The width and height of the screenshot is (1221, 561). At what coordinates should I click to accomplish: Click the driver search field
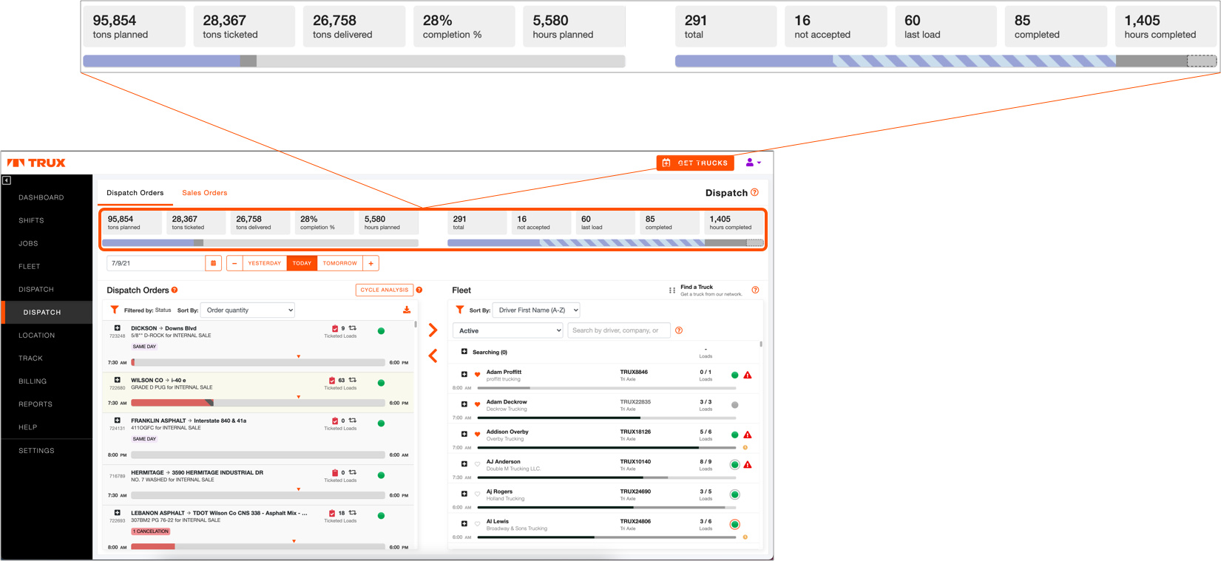pyautogui.click(x=619, y=330)
